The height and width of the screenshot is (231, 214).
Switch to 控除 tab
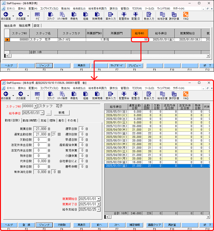[52, 121]
